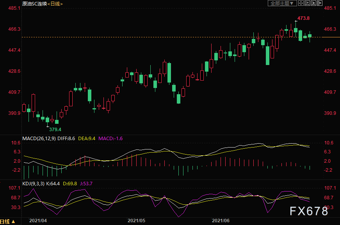
Task: Select the 2021/06 date on time axis
Action: pyautogui.click(x=220, y=220)
